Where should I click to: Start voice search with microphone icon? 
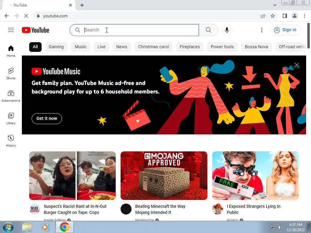(227, 30)
